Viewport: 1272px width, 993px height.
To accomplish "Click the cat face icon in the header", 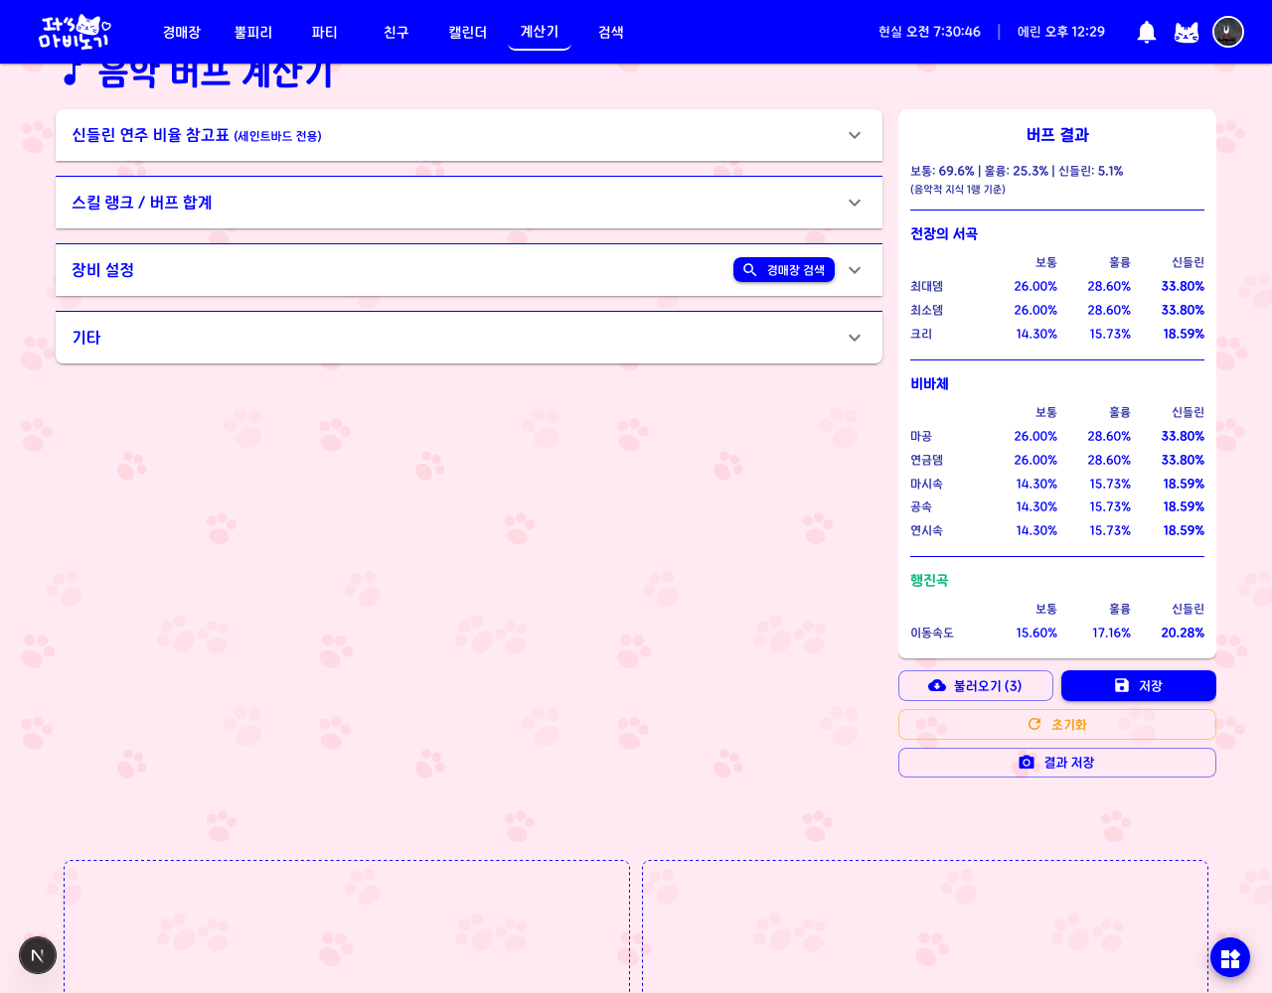I will pos(1187,32).
